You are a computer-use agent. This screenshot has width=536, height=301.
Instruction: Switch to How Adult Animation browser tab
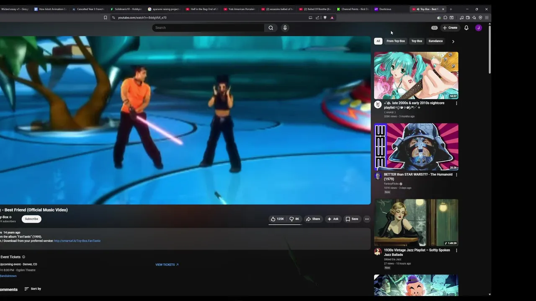50,9
